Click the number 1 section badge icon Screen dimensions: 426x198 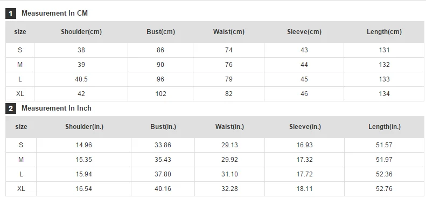(11, 13)
